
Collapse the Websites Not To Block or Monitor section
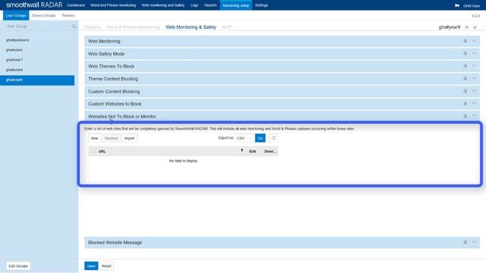474,116
